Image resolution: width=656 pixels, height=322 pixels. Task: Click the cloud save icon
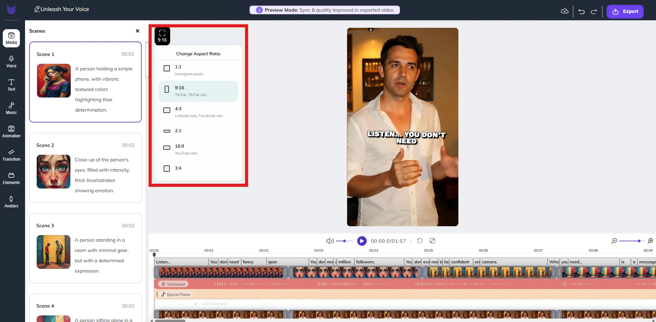tap(564, 11)
